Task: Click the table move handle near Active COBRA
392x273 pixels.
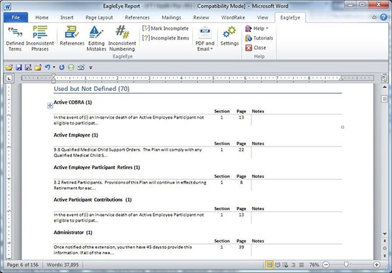Action: pos(50,106)
